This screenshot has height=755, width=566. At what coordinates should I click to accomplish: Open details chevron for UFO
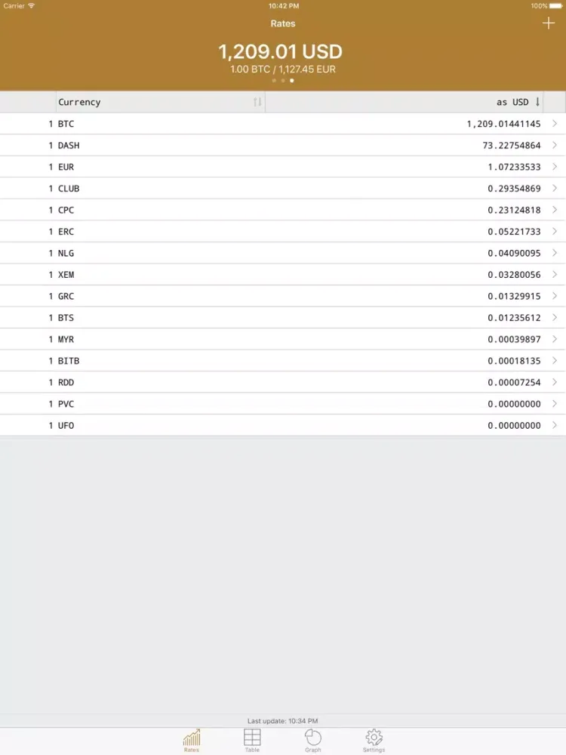555,425
